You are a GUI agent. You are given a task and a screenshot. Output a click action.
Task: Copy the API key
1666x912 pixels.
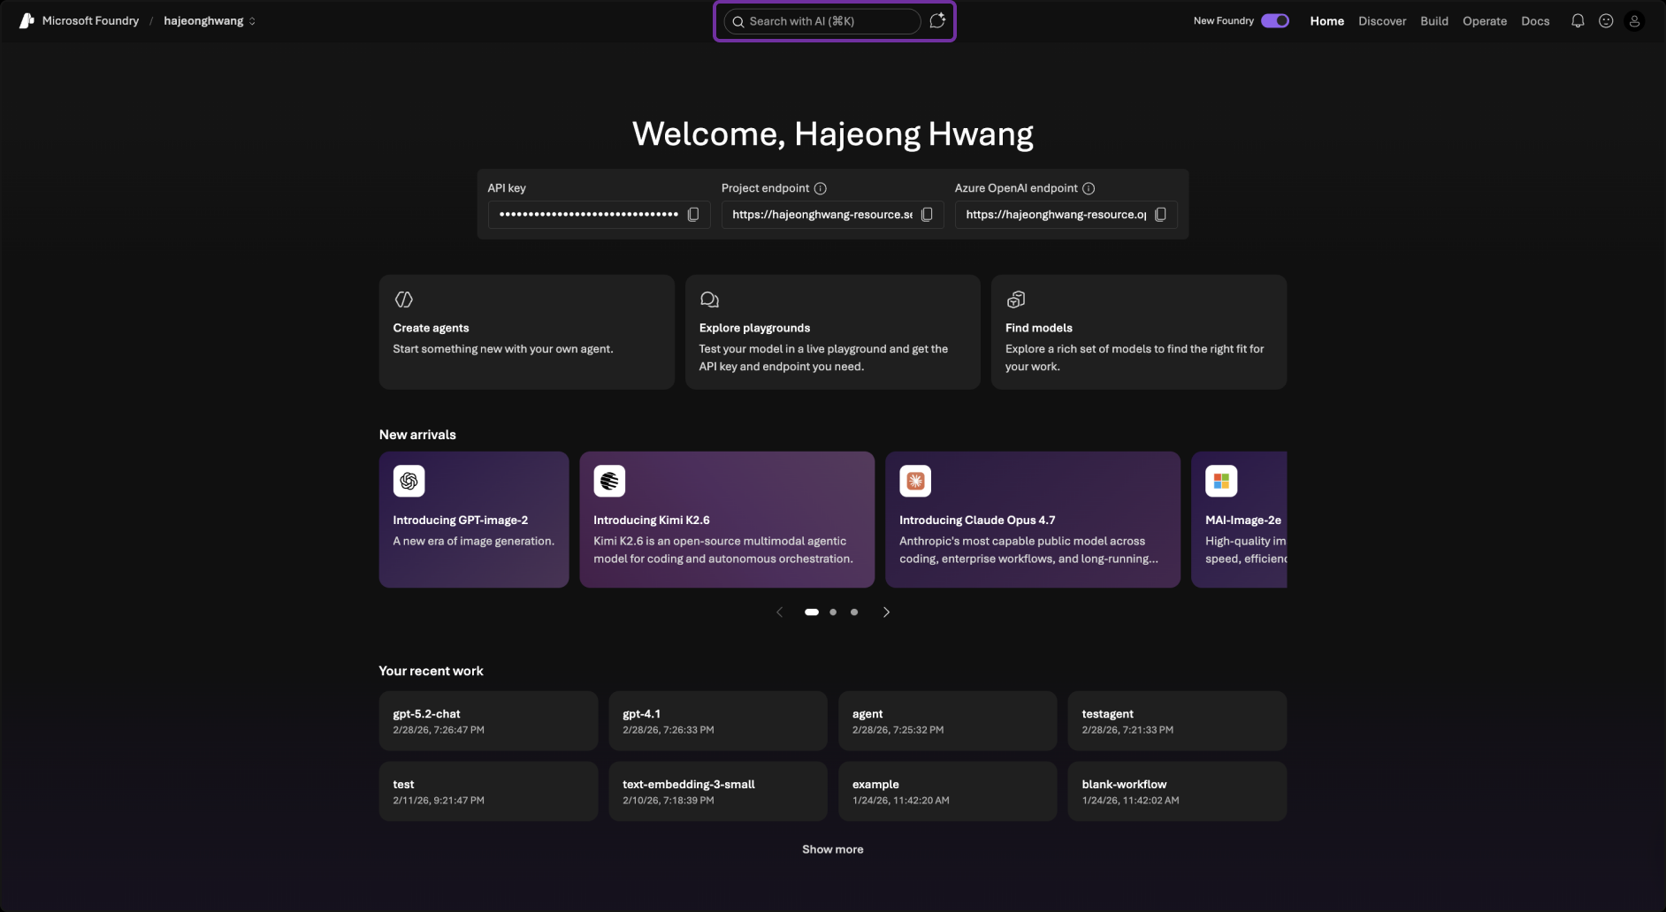(x=693, y=215)
